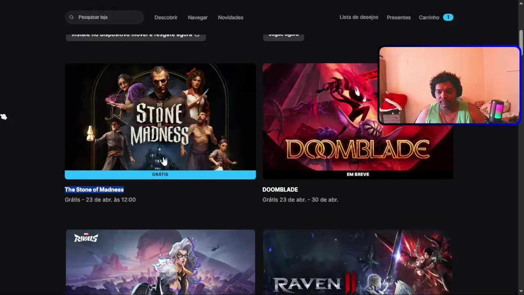524x295 pixels.
Task: Focus the Pesquisar loja search field
Action: (104, 17)
